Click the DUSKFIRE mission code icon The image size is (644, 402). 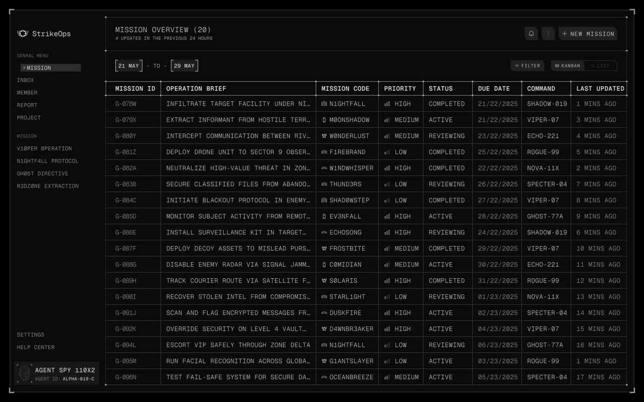[x=324, y=313]
